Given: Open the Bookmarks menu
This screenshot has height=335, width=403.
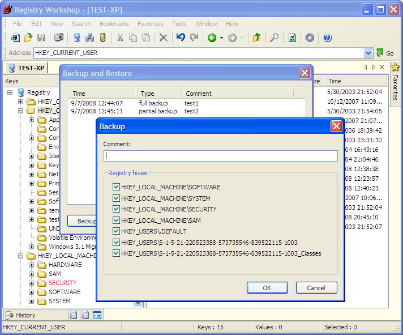Looking at the screenshot, I should 114,24.
